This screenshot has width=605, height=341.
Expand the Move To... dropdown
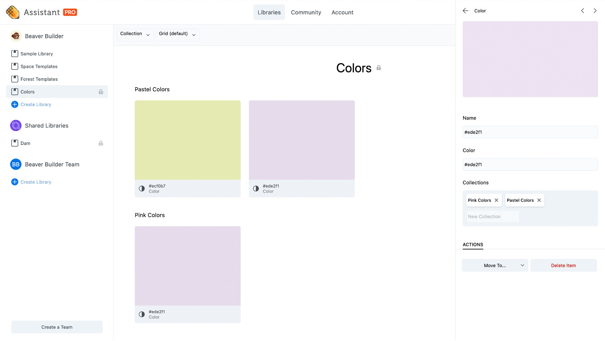click(x=494, y=265)
